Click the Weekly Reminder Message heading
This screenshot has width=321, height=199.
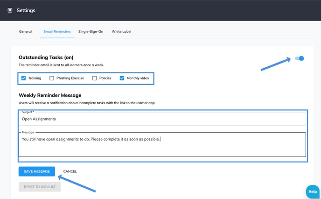pyautogui.click(x=50, y=95)
